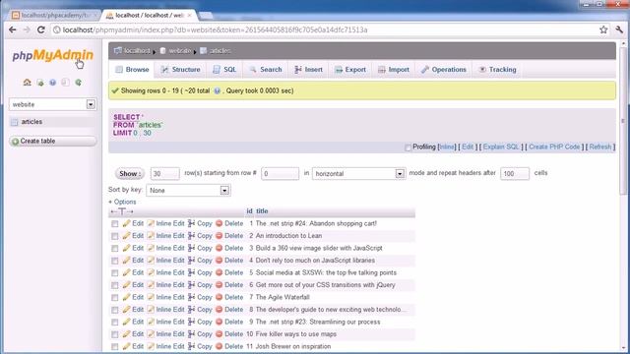Image resolution: width=630 pixels, height=354 pixels.
Task: Click Refresh query link
Action: click(600, 147)
